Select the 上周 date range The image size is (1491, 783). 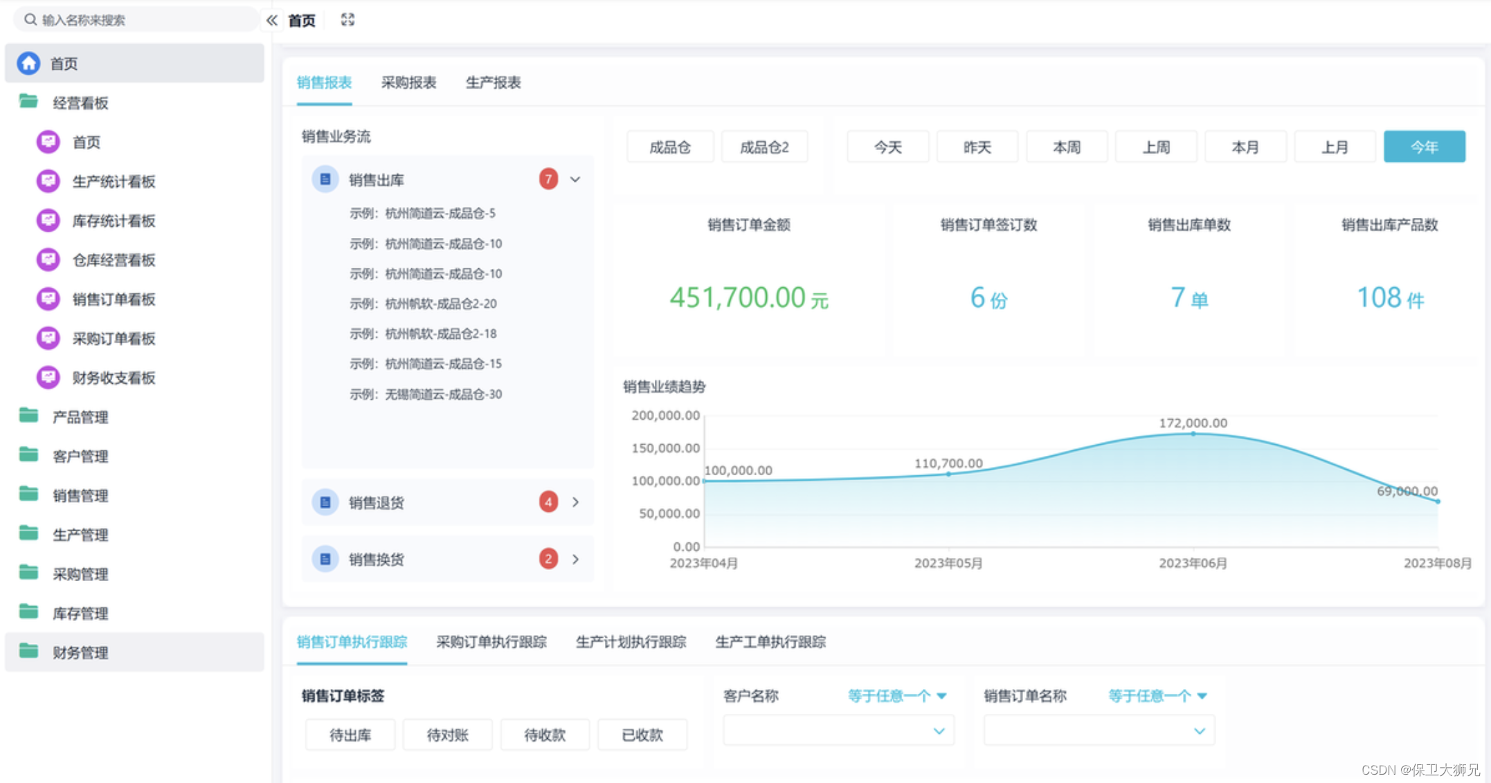click(x=1156, y=147)
